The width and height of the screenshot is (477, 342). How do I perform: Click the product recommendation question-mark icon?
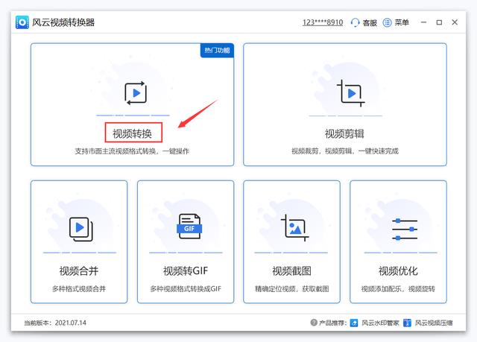pyautogui.click(x=314, y=322)
